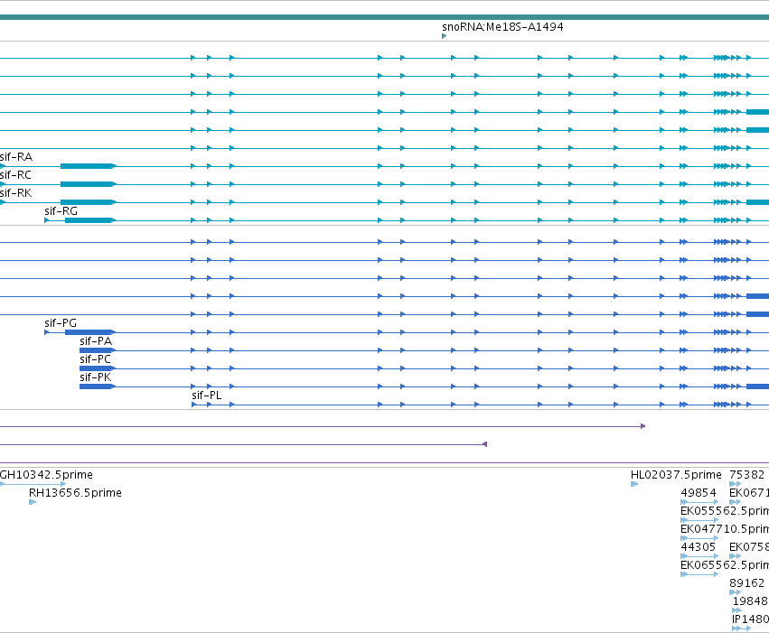
Task: Select the glyph beneath the 19848 label
Action: coord(736,611)
